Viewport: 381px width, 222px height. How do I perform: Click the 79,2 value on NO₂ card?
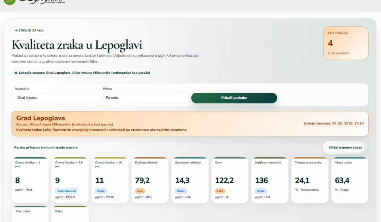(142, 180)
